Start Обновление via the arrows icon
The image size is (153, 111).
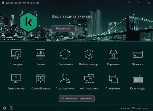pyautogui.click(x=65, y=54)
